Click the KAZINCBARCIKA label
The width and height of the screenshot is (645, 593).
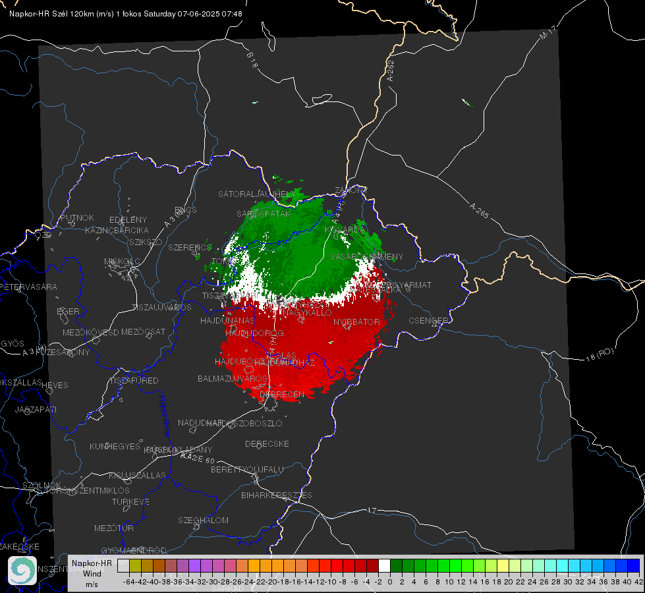coord(117,231)
